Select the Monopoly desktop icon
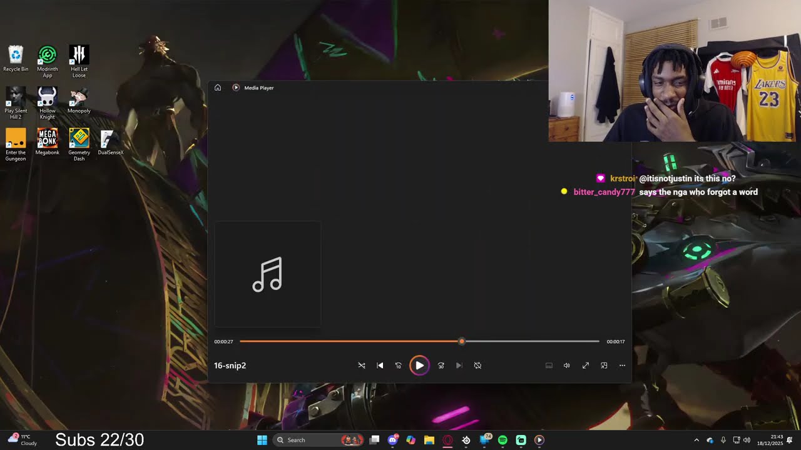The image size is (801, 450). coord(79,101)
